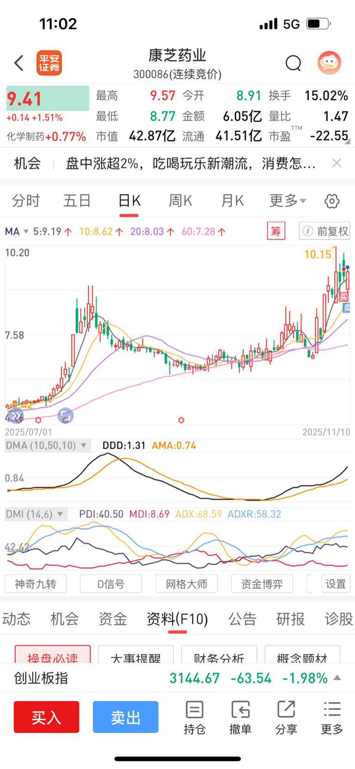Open the 公告 section tab
This screenshot has width=355, height=769.
click(x=243, y=619)
